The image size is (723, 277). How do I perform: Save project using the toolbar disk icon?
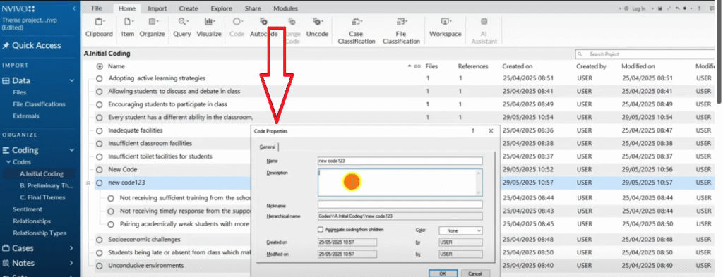(660, 8)
